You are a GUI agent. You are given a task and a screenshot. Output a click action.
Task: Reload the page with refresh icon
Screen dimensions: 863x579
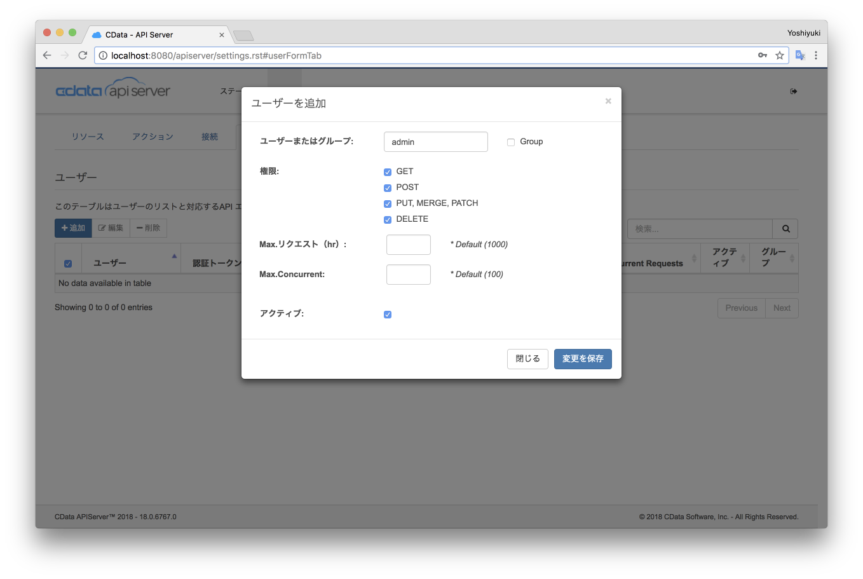83,55
